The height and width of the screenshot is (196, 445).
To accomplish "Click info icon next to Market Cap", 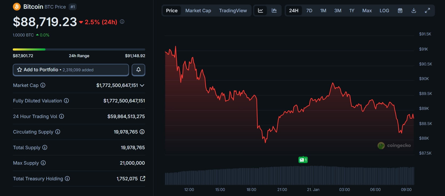I will click(x=43, y=85).
